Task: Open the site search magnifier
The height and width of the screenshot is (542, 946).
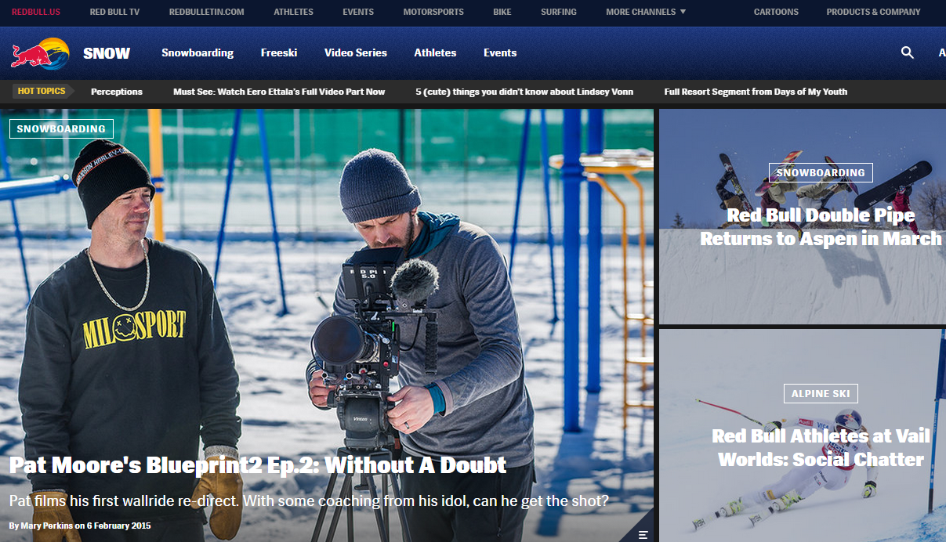Action: pos(907,52)
